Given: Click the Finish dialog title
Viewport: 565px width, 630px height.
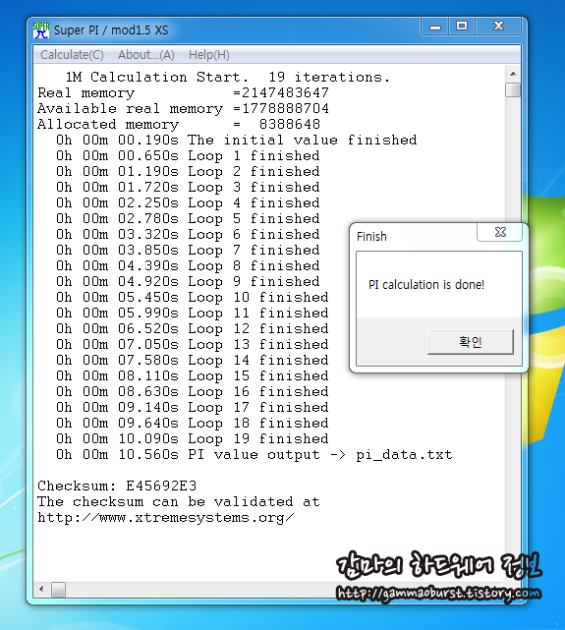Looking at the screenshot, I should [371, 236].
